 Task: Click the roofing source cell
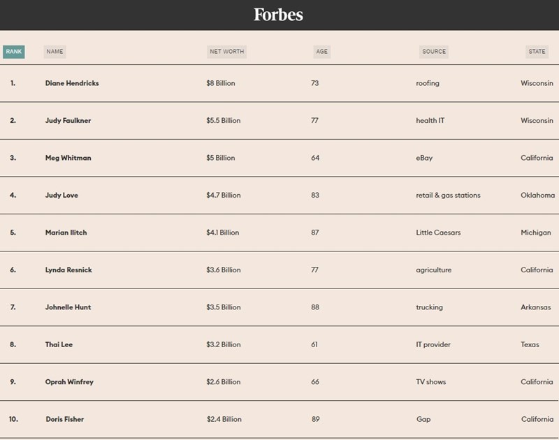click(428, 83)
